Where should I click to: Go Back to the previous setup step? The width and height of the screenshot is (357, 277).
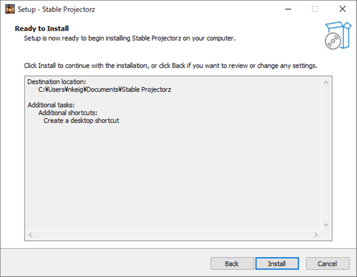(x=231, y=264)
